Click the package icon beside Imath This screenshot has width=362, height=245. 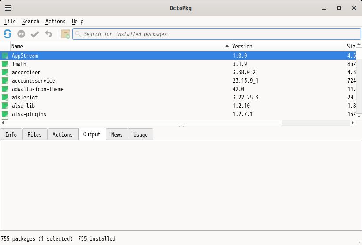[5, 64]
